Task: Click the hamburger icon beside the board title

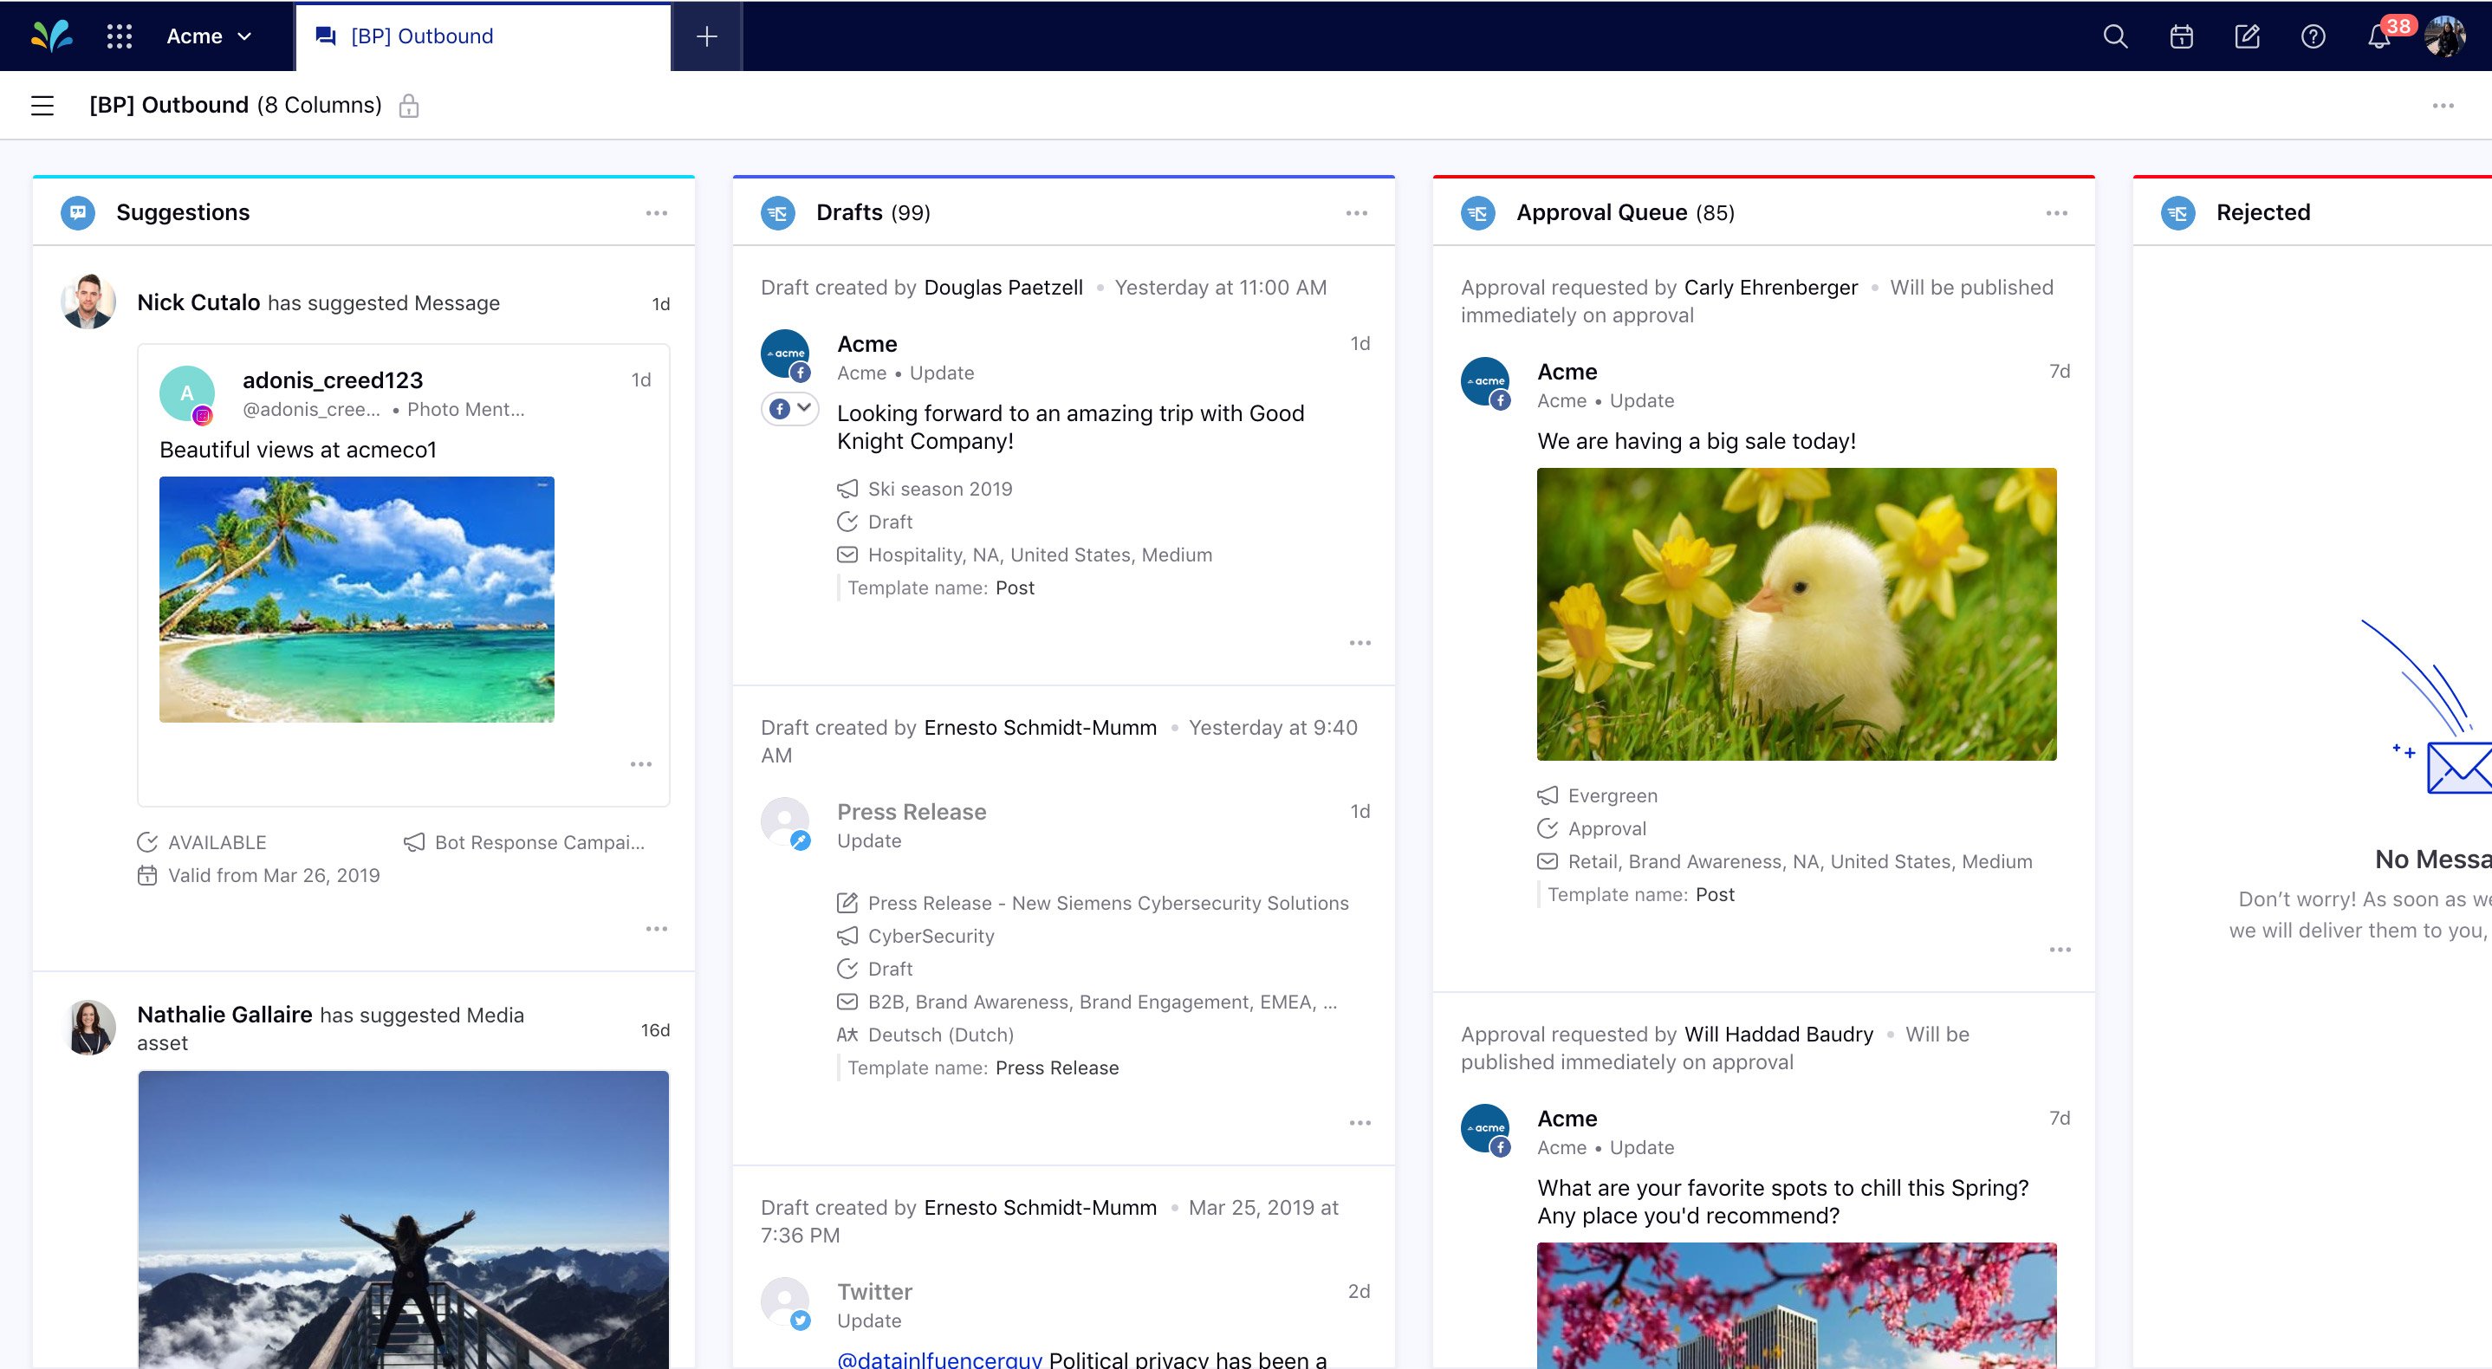Action: point(42,105)
